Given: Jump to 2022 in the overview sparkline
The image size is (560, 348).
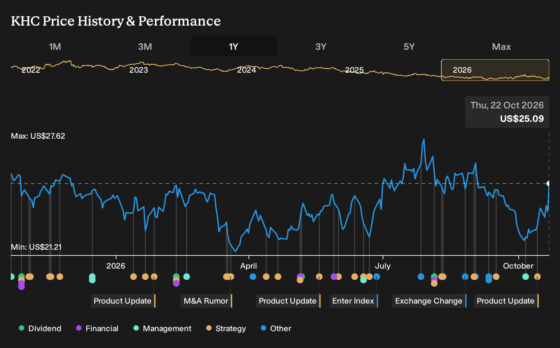Looking at the screenshot, I should pyautogui.click(x=31, y=70).
